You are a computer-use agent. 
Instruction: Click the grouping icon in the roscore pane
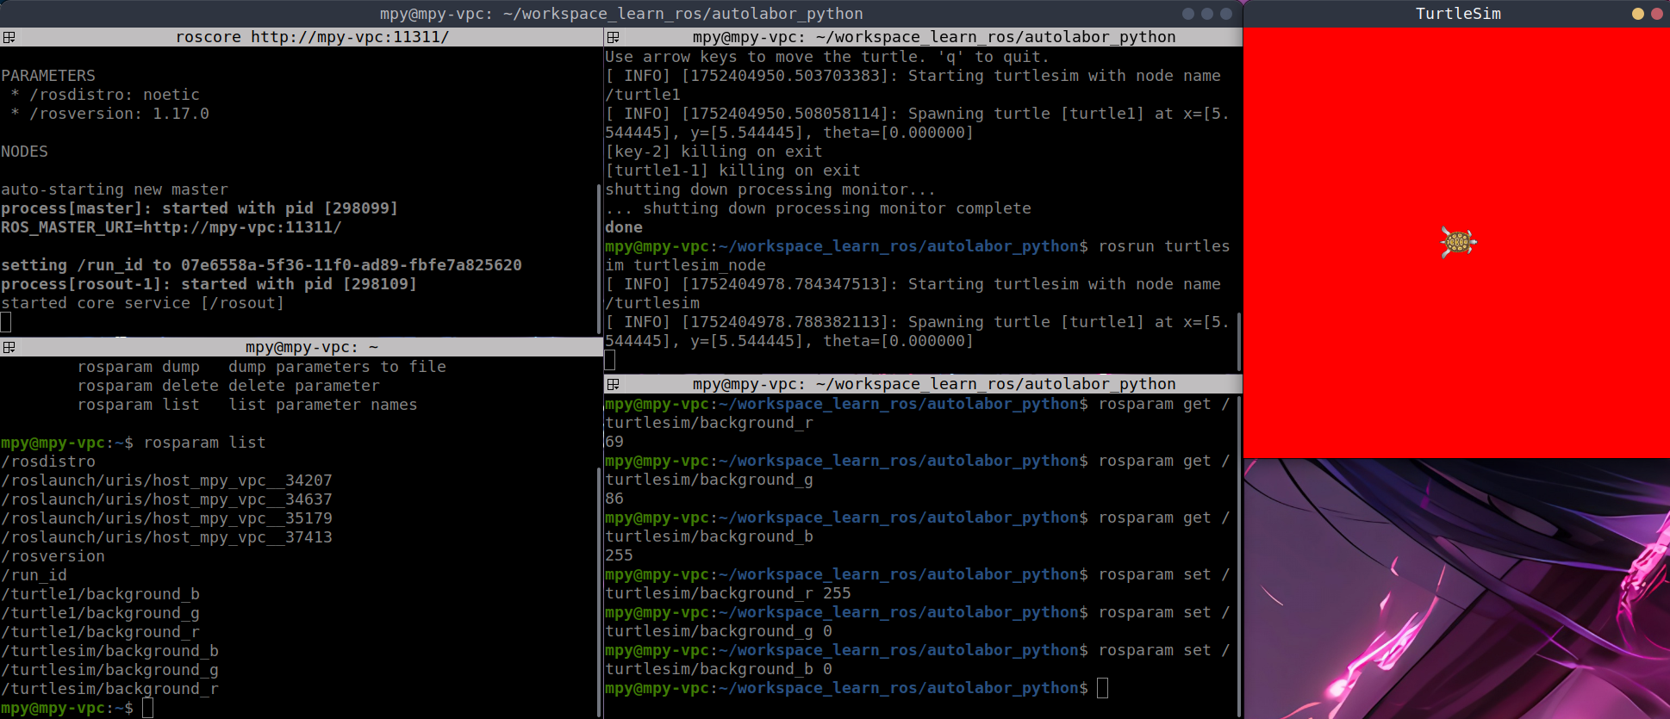coord(9,37)
